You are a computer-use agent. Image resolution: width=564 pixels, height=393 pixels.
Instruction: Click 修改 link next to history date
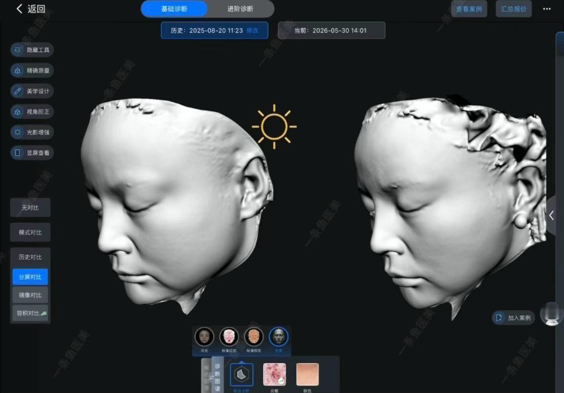tap(253, 31)
